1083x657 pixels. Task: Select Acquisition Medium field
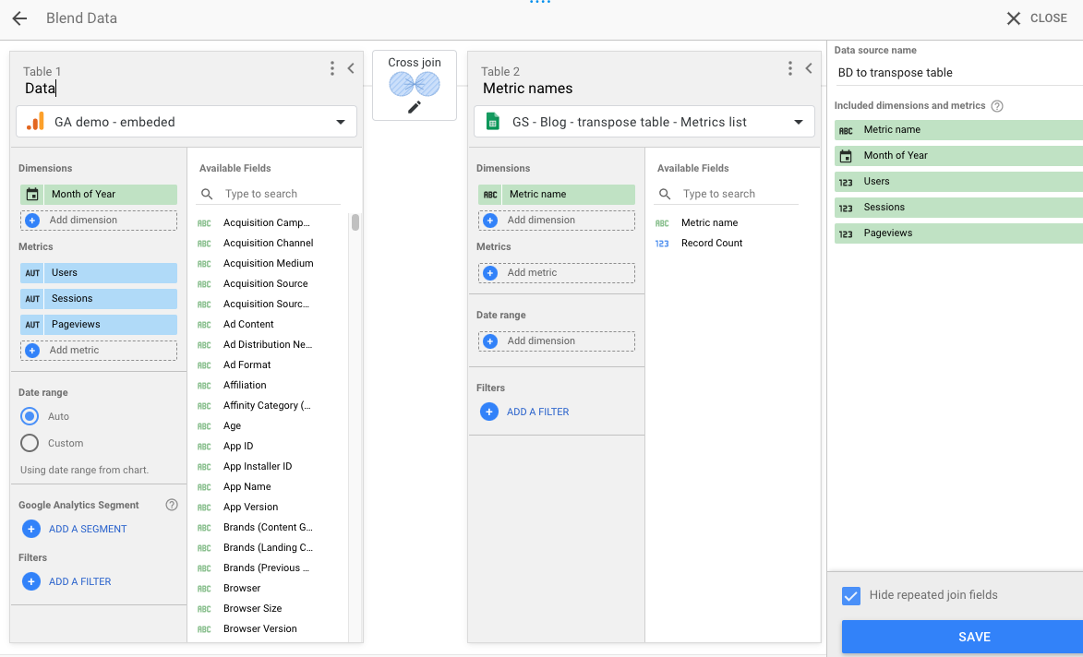point(268,264)
